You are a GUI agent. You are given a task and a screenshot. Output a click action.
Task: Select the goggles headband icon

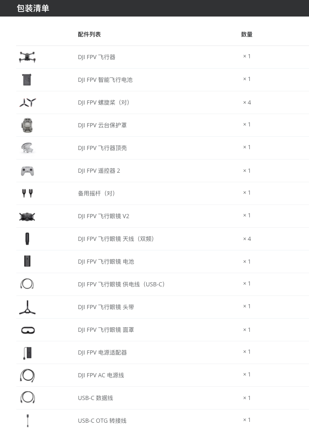pyautogui.click(x=27, y=307)
